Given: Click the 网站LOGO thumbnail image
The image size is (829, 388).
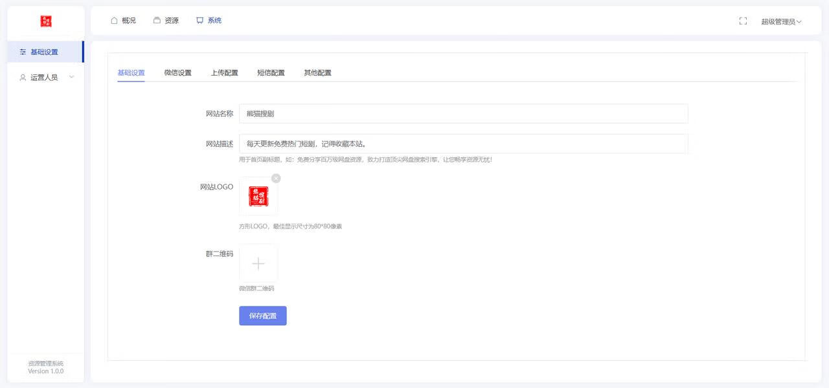Looking at the screenshot, I should click(x=258, y=195).
